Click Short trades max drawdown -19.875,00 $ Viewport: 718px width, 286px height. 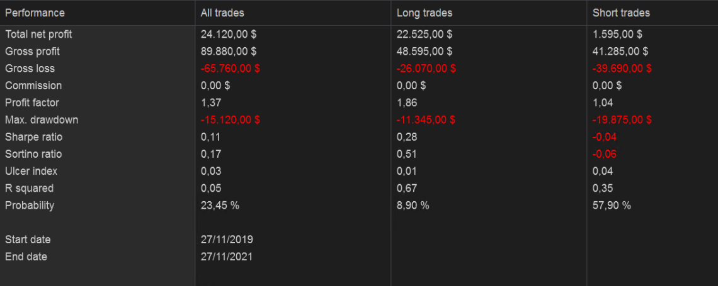[x=622, y=119]
